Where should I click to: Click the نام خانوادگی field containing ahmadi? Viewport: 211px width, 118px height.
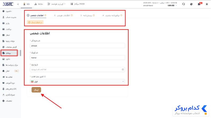pos(77,46)
